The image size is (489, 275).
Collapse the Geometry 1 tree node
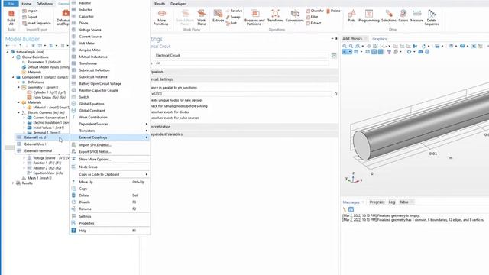click(x=18, y=87)
